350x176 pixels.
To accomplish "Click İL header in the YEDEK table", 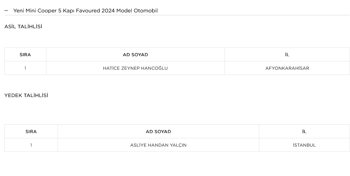I will point(304,132).
